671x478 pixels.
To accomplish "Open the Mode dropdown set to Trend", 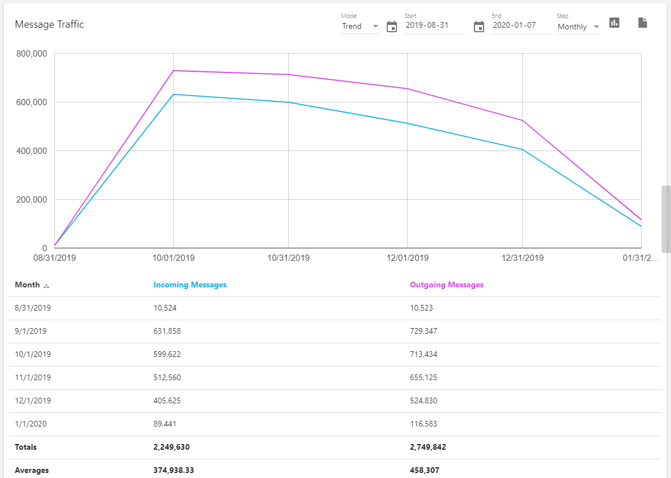I will 360,27.
